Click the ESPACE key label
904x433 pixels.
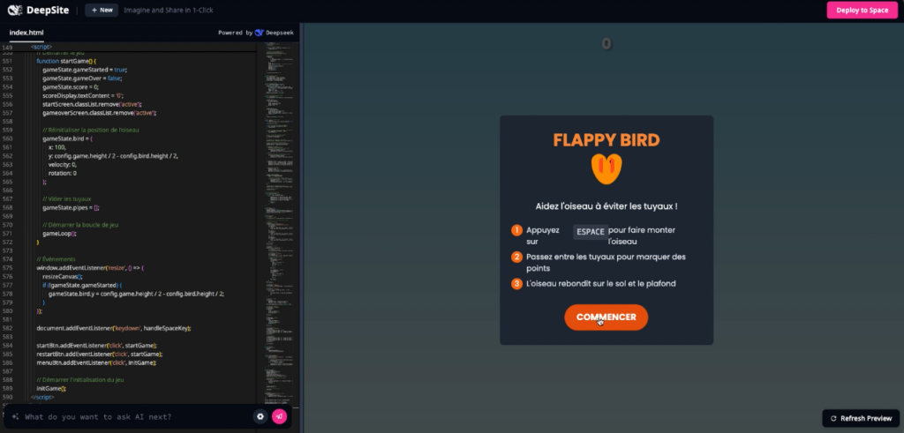[590, 232]
